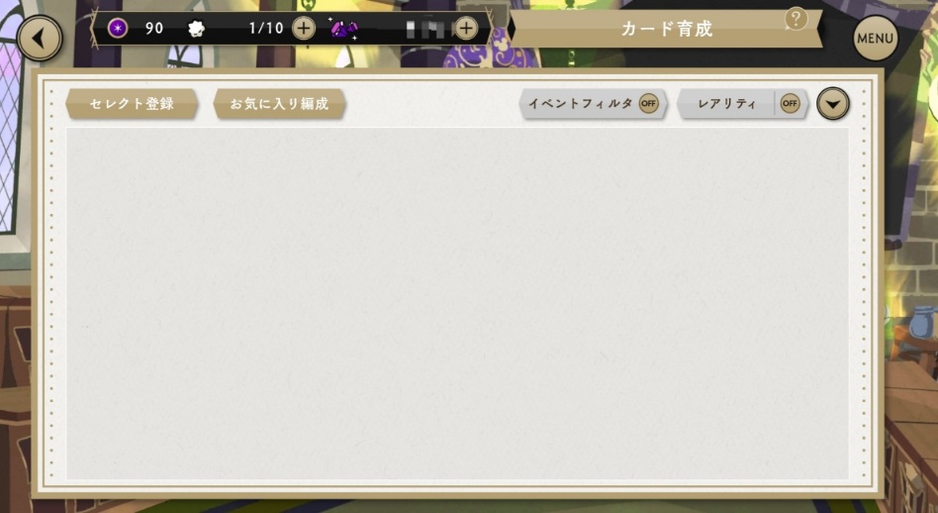Click the イベントフィルタ label
The height and width of the screenshot is (513, 938).
click(x=580, y=104)
